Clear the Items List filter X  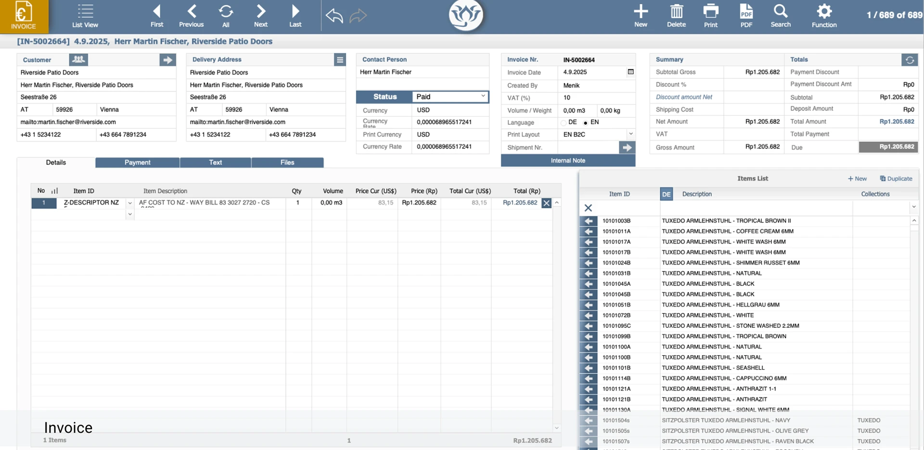588,208
